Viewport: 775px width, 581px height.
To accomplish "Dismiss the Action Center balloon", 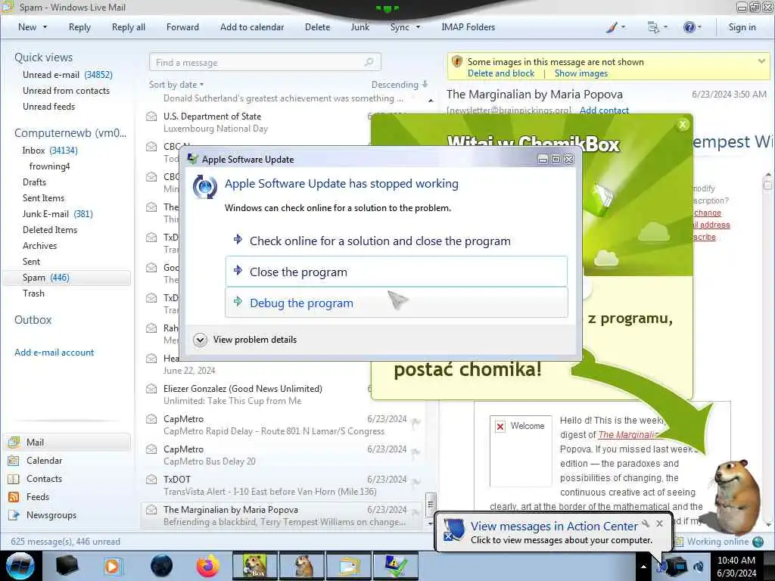I will pyautogui.click(x=659, y=524).
